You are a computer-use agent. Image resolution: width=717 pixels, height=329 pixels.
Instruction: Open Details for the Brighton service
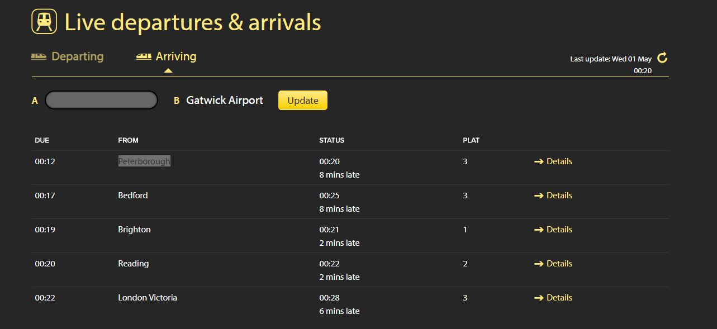click(559, 230)
